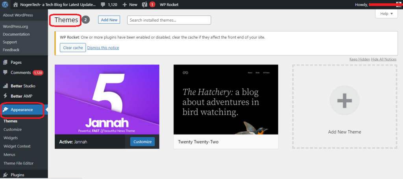Open the Feedback link

pyautogui.click(x=11, y=50)
